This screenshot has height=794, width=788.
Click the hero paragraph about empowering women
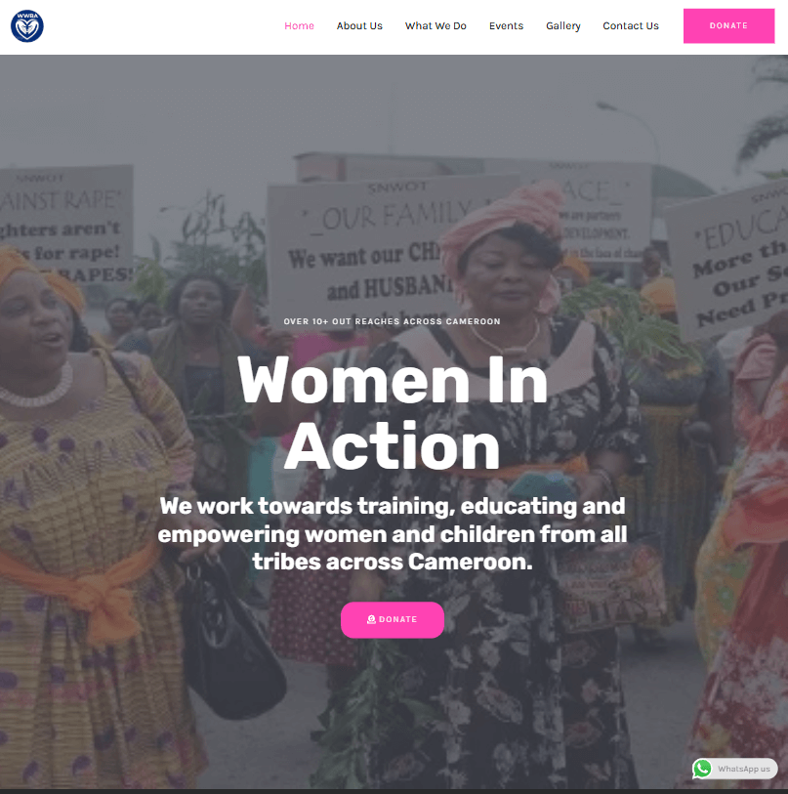pyautogui.click(x=393, y=533)
